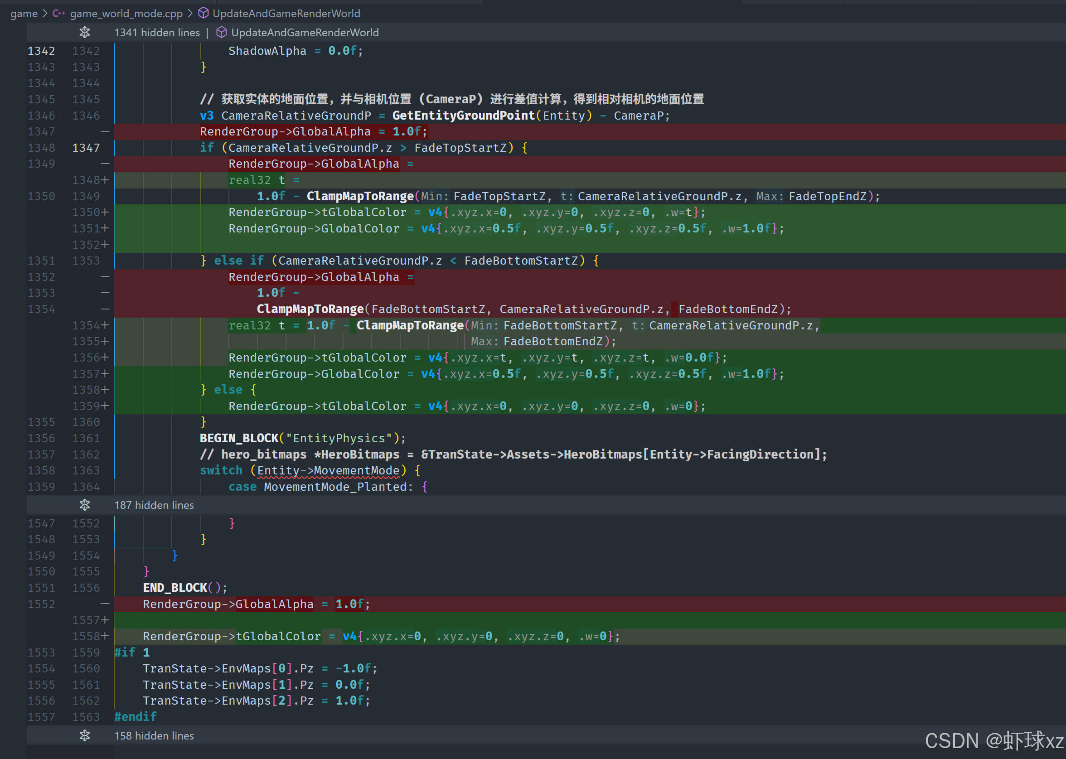The image size is (1066, 759).
Task: Click plus marker on added line 1558
Action: (105, 636)
